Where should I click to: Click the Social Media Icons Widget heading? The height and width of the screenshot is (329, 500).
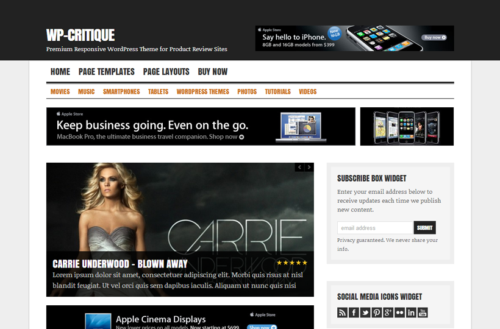coord(379,297)
